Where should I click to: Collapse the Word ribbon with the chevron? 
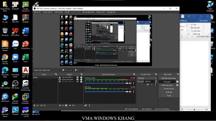point(209,34)
